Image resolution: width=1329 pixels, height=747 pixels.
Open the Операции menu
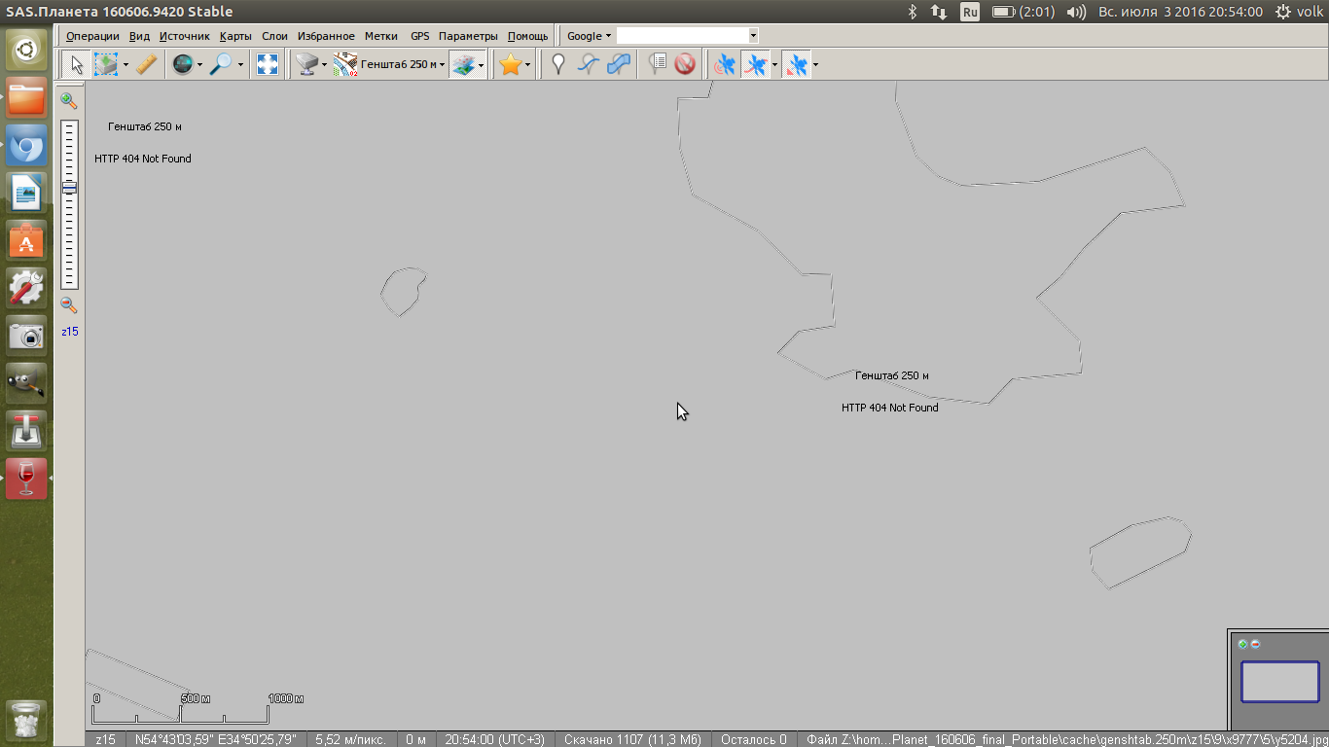(x=92, y=36)
